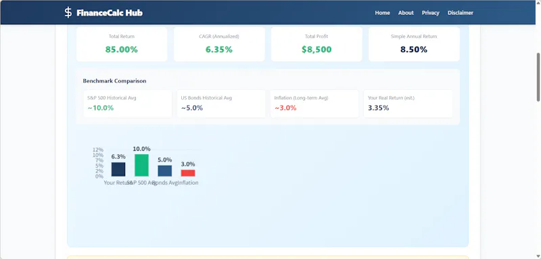
Task: Select the CAGR 6.35% value
Action: [x=219, y=49]
